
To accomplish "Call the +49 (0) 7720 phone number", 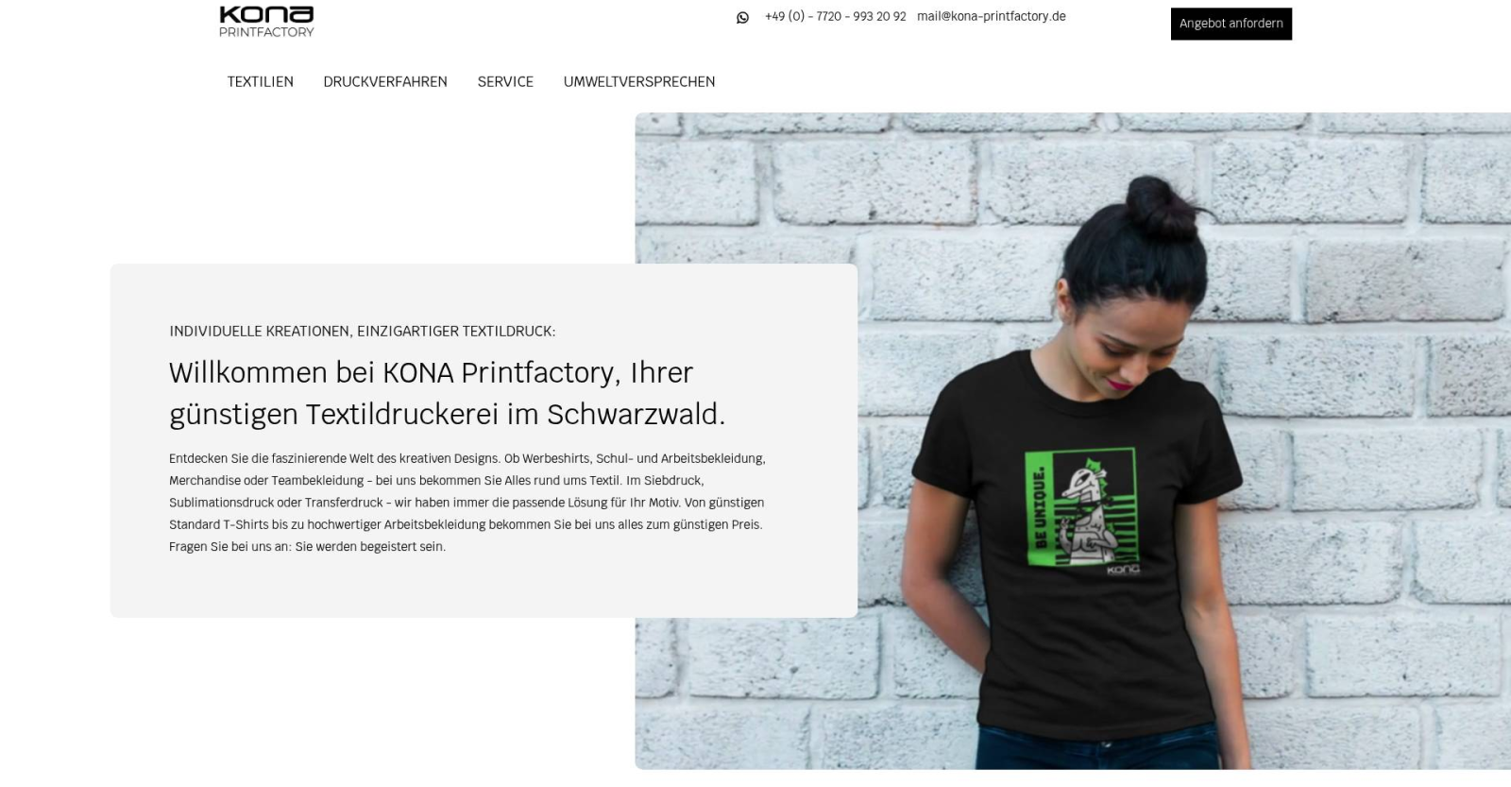I will [x=835, y=16].
